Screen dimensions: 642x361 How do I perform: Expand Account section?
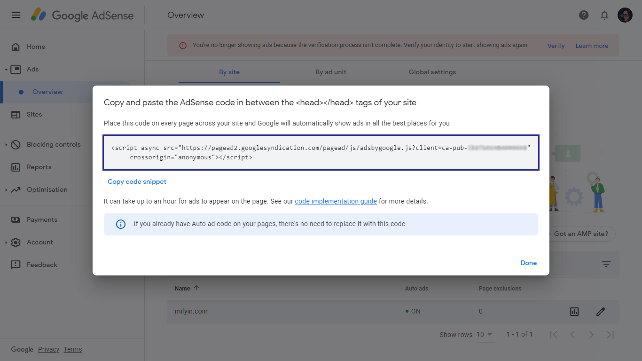pyautogui.click(x=6, y=242)
